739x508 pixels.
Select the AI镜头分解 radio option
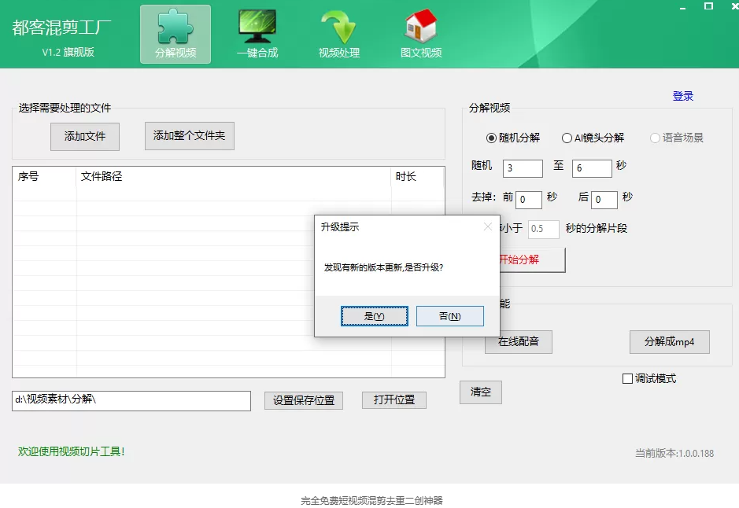[x=593, y=138]
